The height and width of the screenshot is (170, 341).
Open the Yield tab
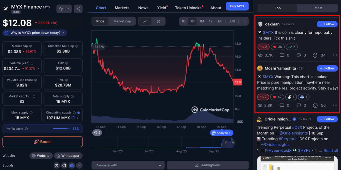162,8
